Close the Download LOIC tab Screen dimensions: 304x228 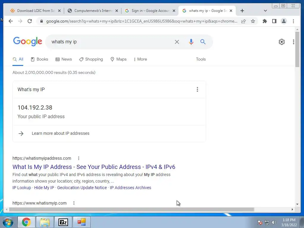click(x=59, y=11)
